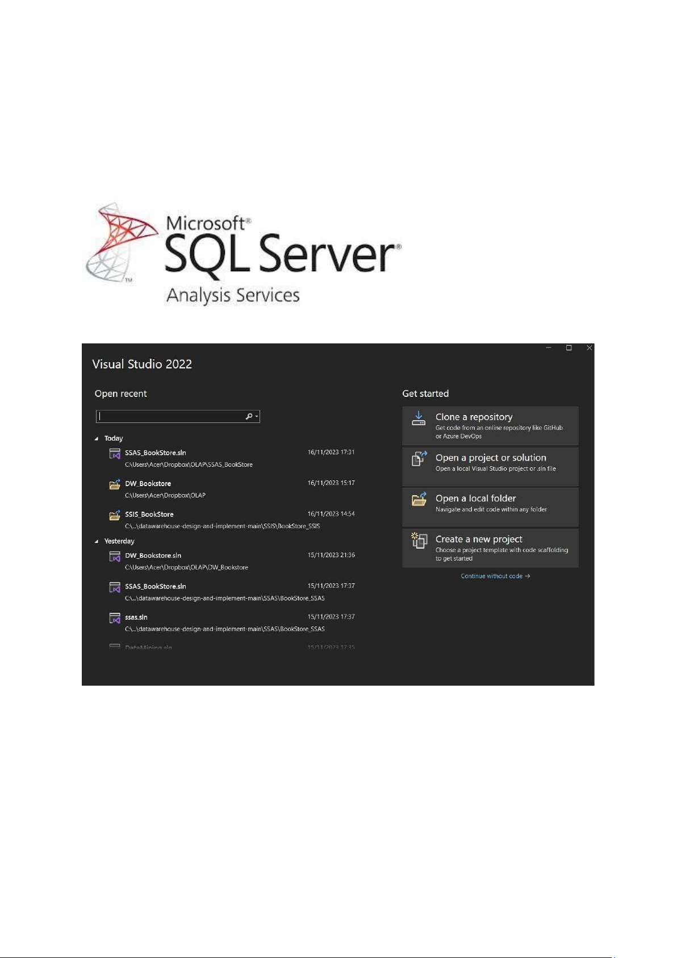Click the icon for yesterday's SSAS_BookStore.sln
Viewport: 677px width, 958px height.
[x=115, y=587]
